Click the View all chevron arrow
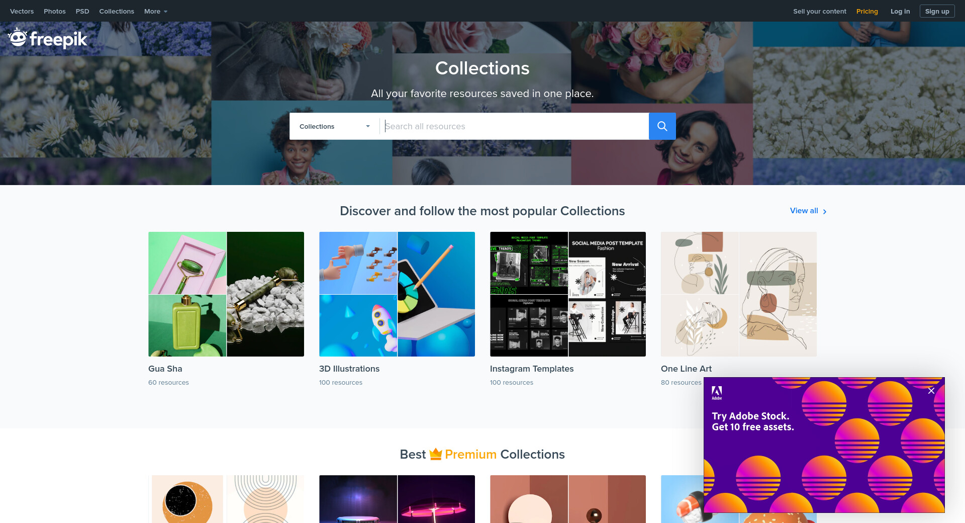This screenshot has height=523, width=965. (825, 212)
